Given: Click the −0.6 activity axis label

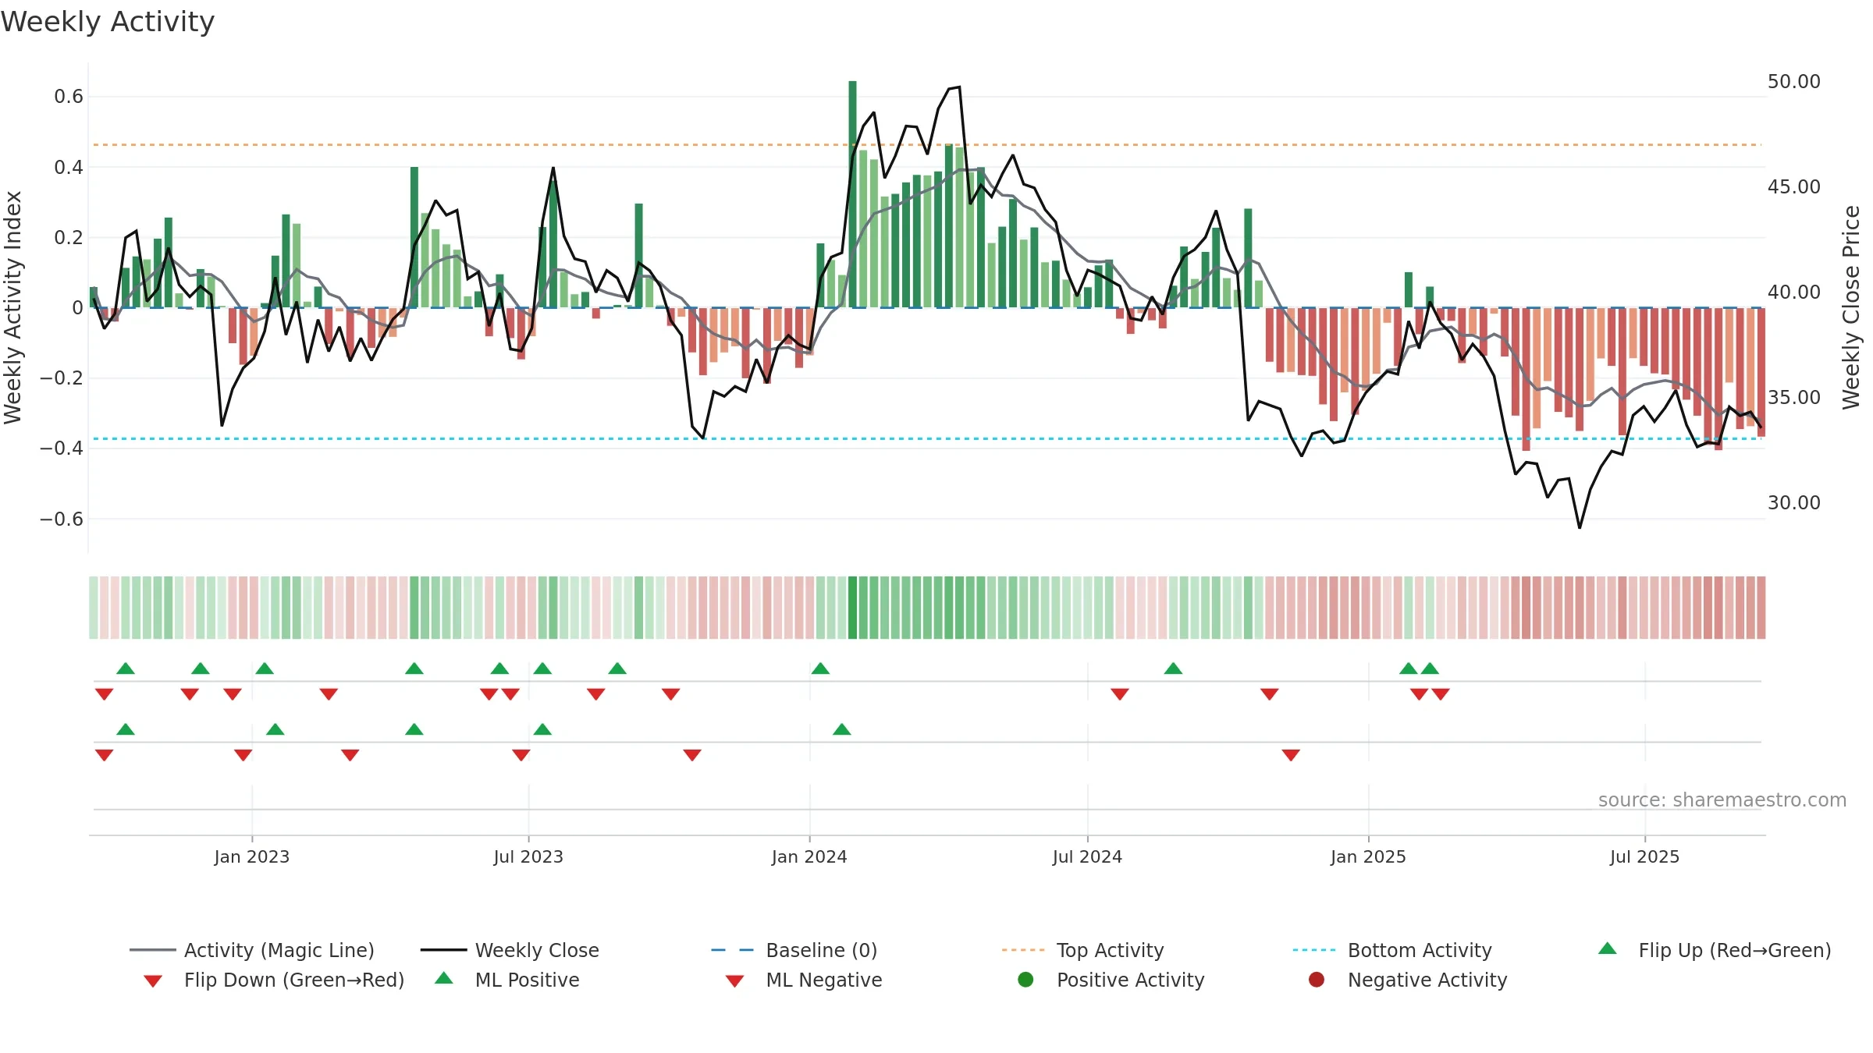Looking at the screenshot, I should coord(62,519).
